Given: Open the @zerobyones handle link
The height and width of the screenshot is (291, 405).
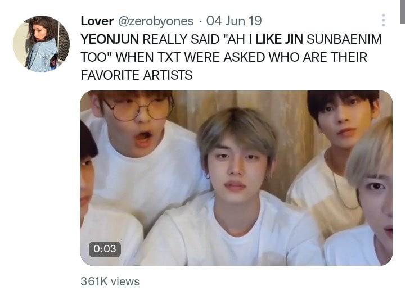Looking at the screenshot, I should pyautogui.click(x=156, y=21).
